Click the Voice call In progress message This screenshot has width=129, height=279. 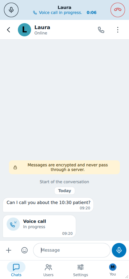[39, 226]
